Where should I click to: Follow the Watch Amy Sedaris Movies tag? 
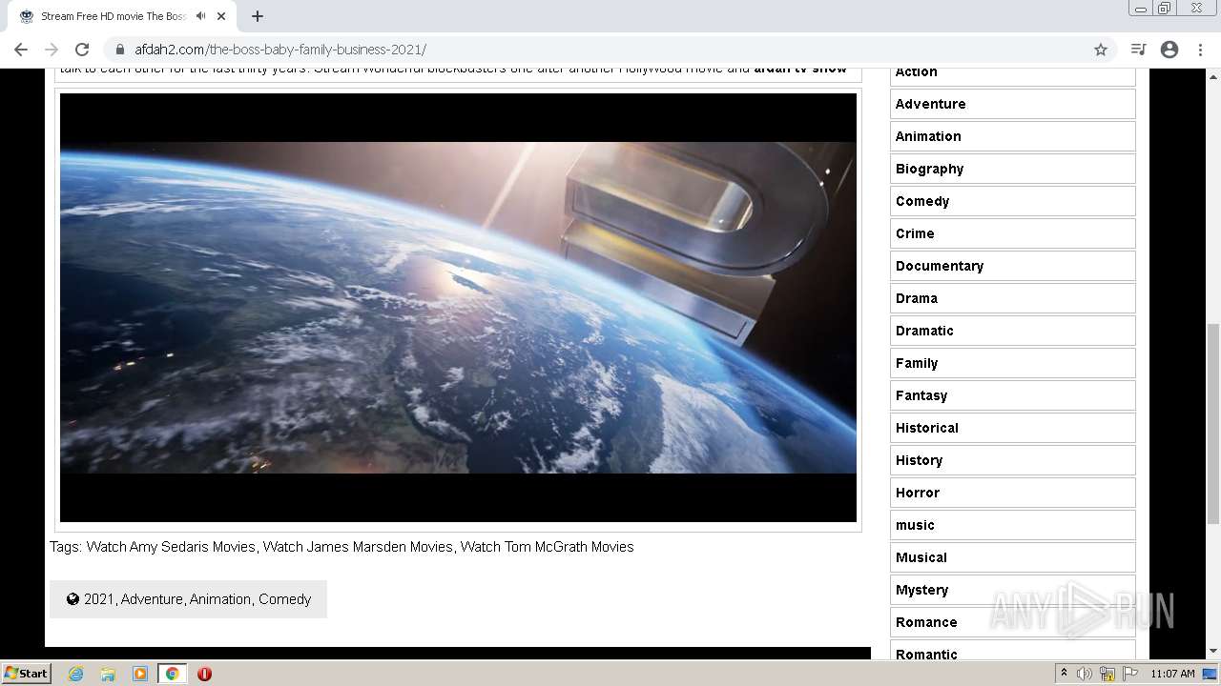(x=171, y=547)
